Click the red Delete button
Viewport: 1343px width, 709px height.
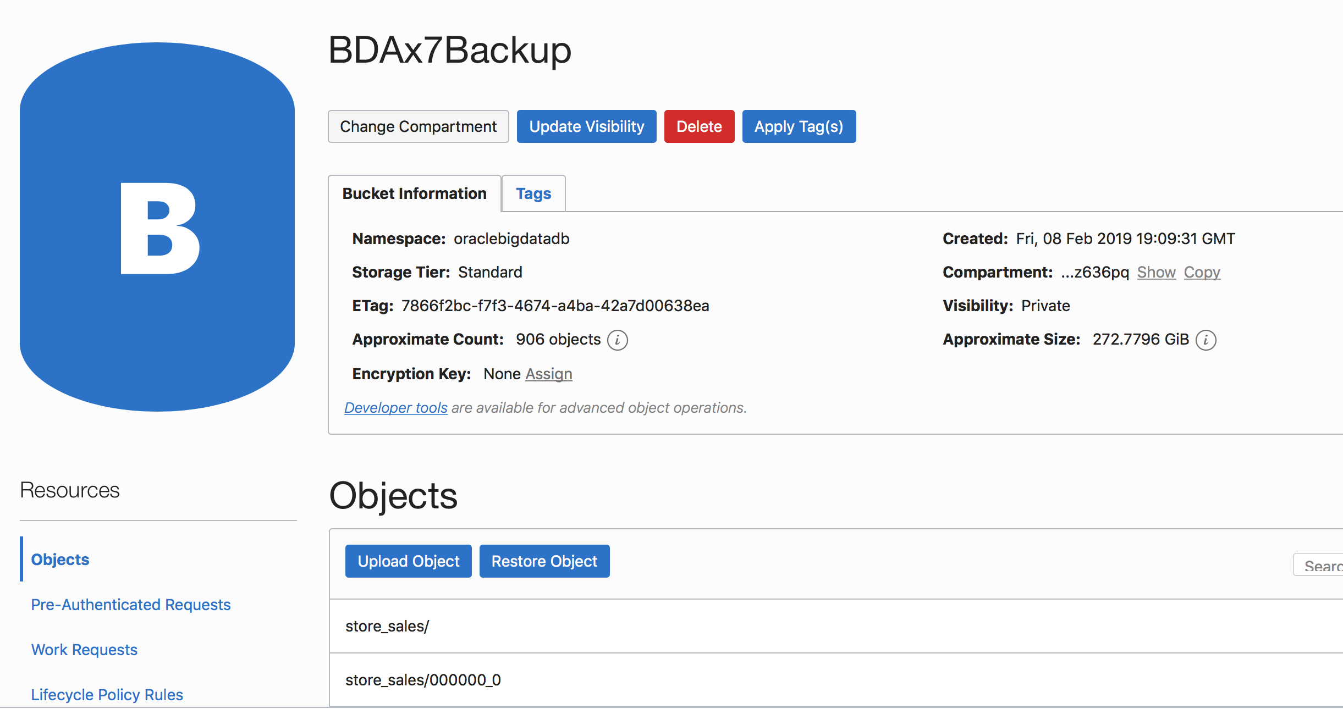point(698,126)
